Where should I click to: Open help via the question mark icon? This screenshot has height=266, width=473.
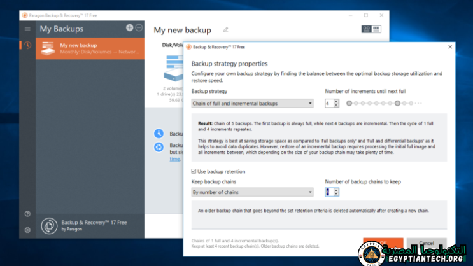tap(27, 214)
